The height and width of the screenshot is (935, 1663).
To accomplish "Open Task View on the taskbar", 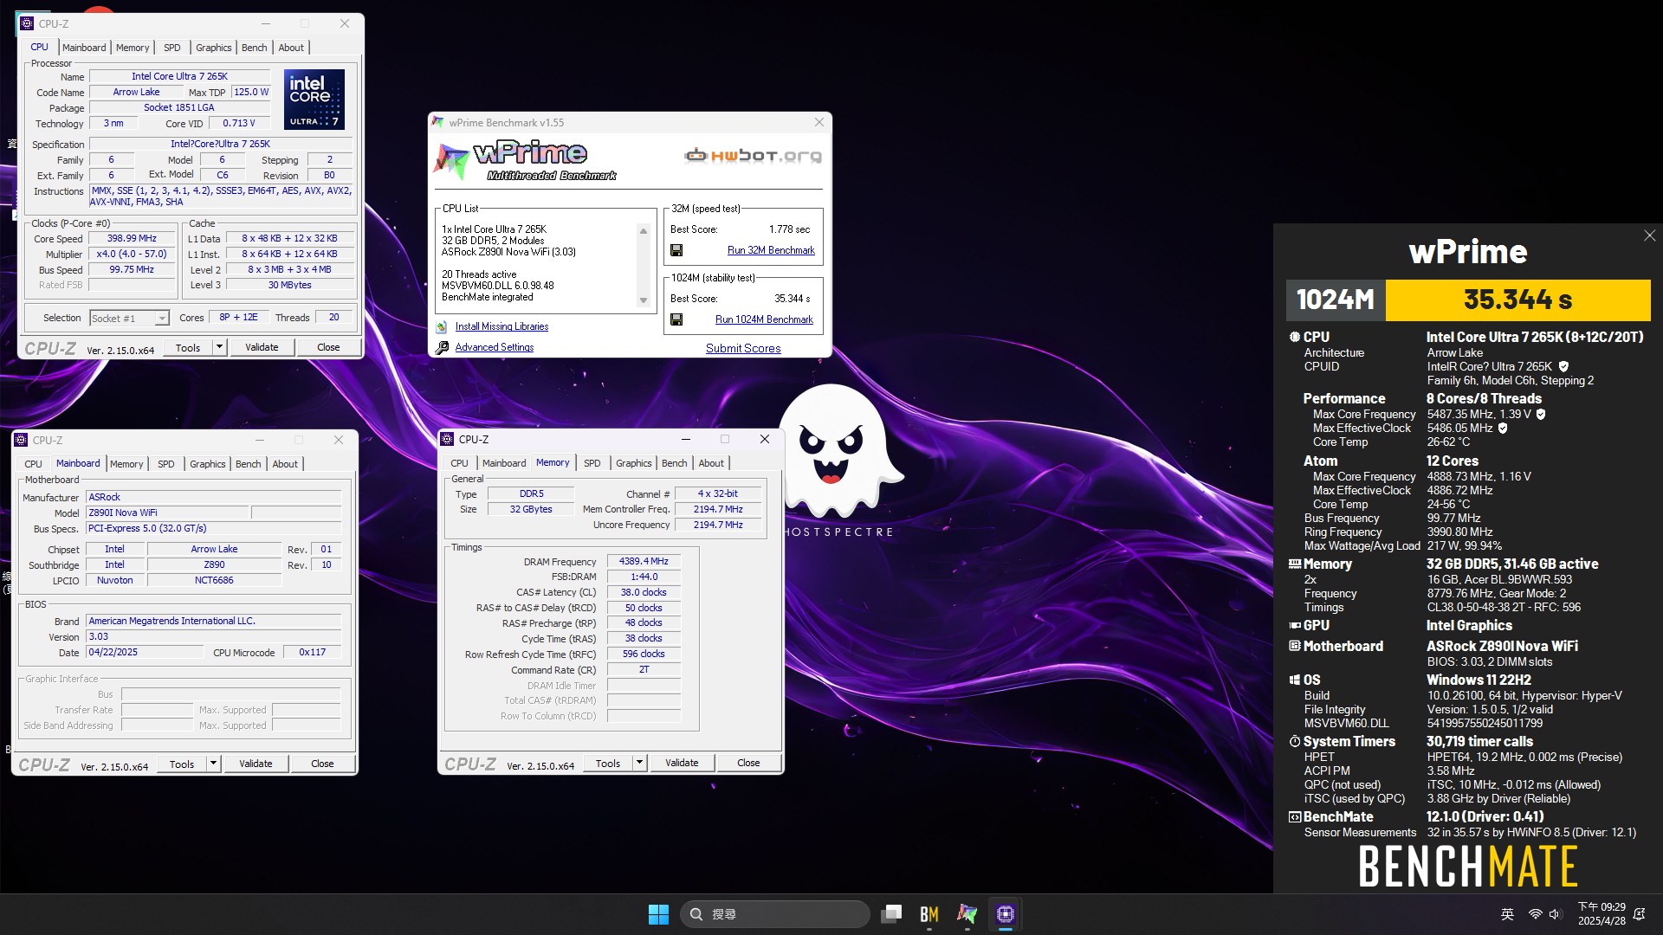I will point(891,914).
